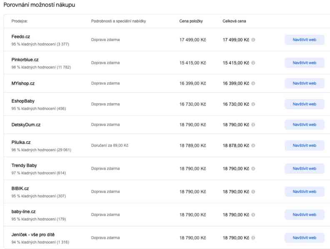Visit the Pilulka.cz web store
The height and width of the screenshot is (249, 330).
(x=304, y=145)
